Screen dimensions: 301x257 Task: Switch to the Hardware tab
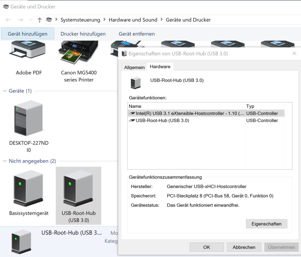[160, 67]
